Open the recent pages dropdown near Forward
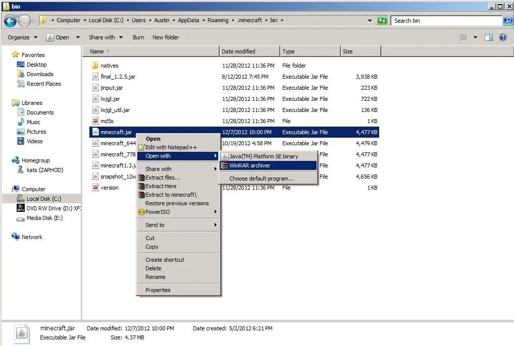 pyautogui.click(x=34, y=21)
